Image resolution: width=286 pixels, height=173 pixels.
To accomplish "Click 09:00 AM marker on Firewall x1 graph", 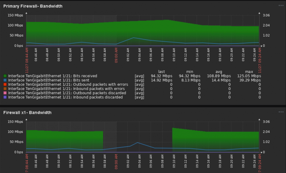I will [x=116, y=162].
